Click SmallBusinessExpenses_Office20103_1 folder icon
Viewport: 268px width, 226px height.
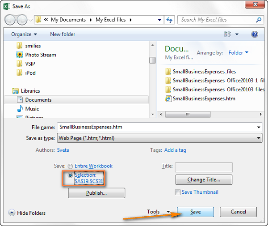(x=168, y=81)
